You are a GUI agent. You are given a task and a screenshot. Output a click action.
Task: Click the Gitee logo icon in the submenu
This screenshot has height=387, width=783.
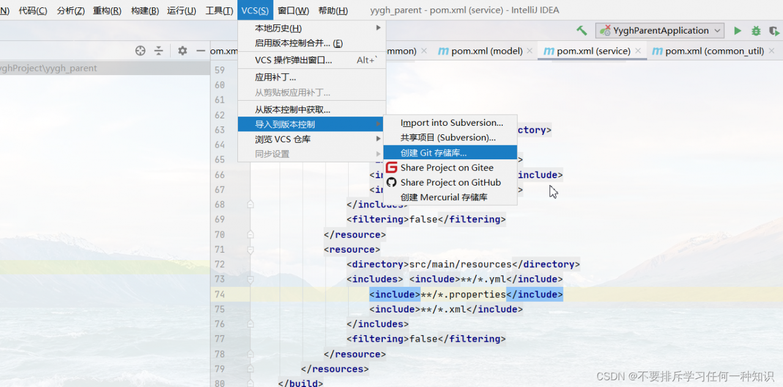click(391, 167)
